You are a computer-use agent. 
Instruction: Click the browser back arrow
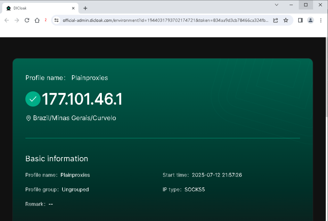[7, 20]
